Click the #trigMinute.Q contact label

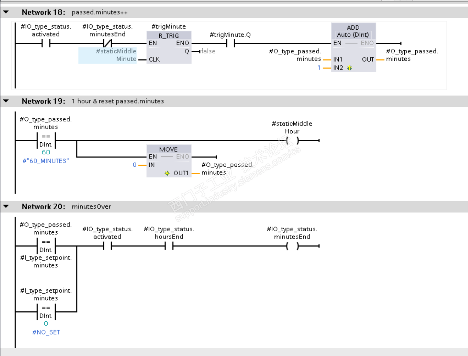(230, 35)
